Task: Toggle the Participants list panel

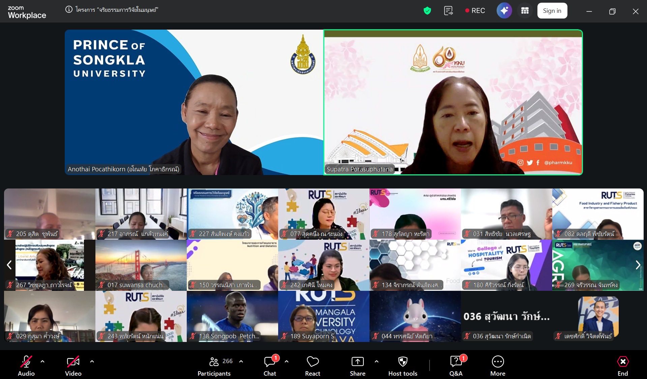Action: pyautogui.click(x=214, y=366)
